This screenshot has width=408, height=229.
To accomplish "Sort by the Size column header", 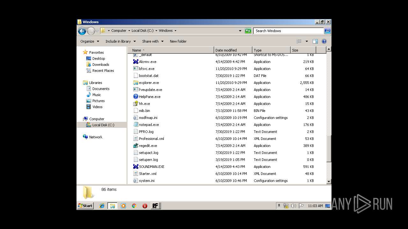I will tap(303, 50).
